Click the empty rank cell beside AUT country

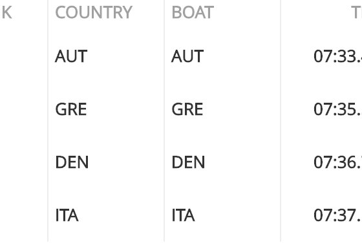click(x=23, y=56)
